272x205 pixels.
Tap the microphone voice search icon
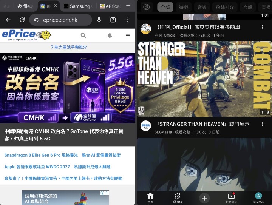[x=99, y=20]
